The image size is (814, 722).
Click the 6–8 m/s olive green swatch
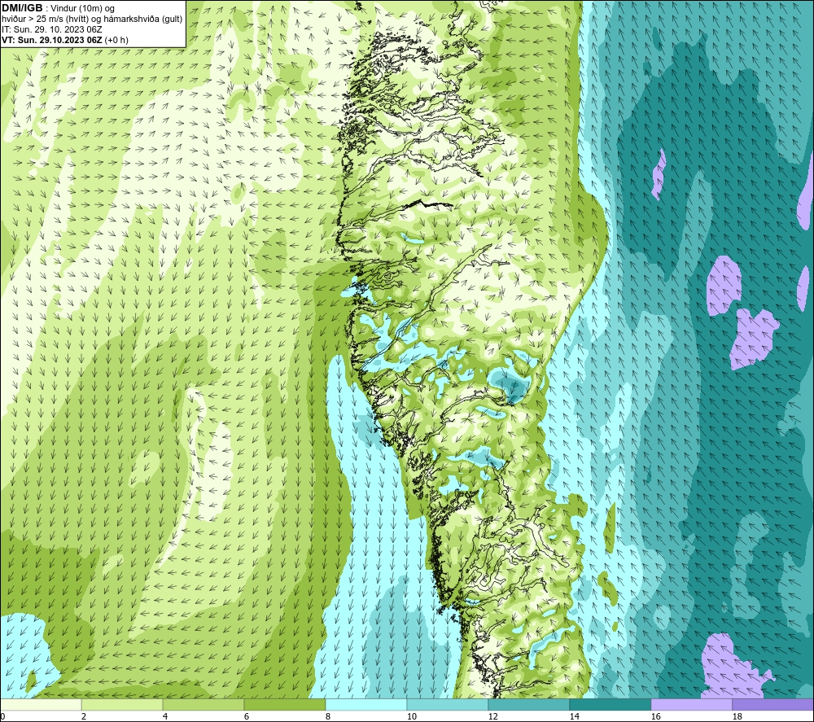tap(284, 704)
